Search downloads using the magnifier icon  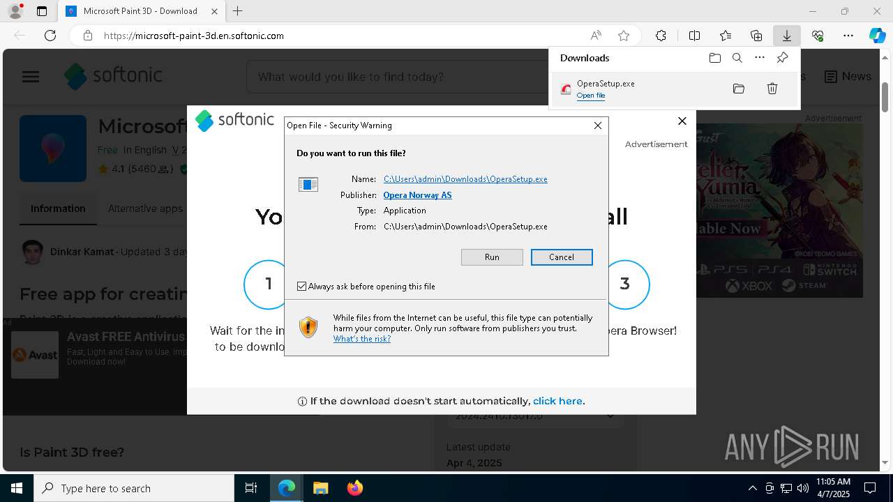click(x=737, y=58)
